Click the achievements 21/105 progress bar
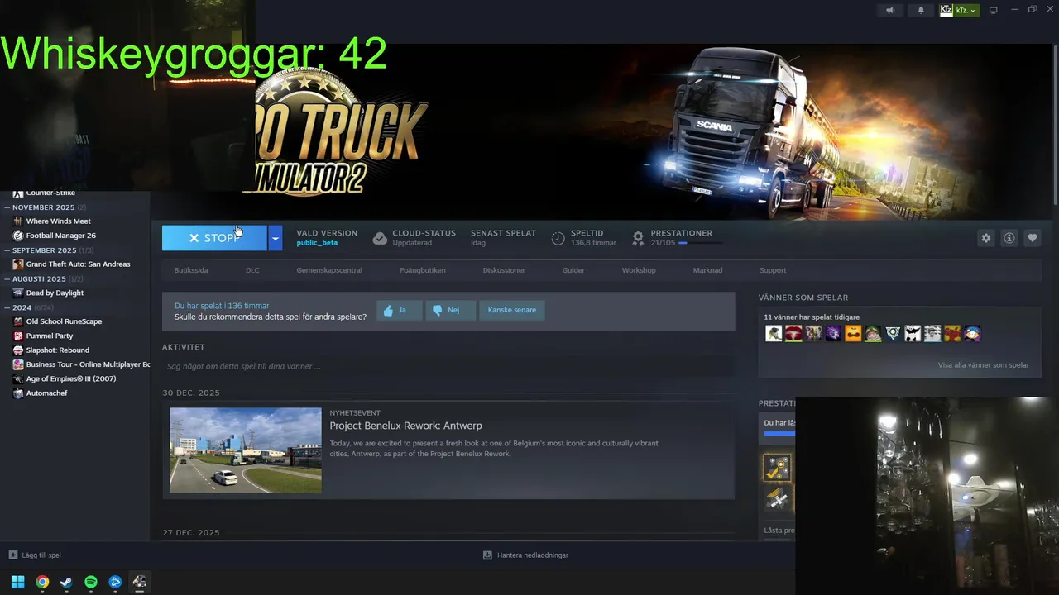The width and height of the screenshot is (1059, 595). [699, 243]
